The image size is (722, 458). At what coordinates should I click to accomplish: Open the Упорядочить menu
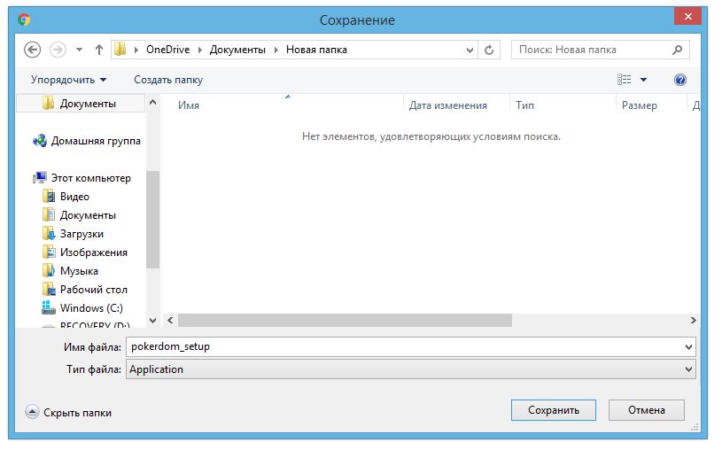point(68,80)
